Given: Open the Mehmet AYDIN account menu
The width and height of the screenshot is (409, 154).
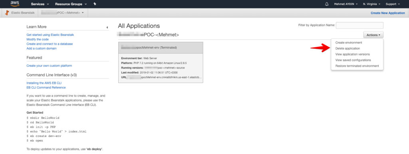Looking at the screenshot, I should [346, 4].
